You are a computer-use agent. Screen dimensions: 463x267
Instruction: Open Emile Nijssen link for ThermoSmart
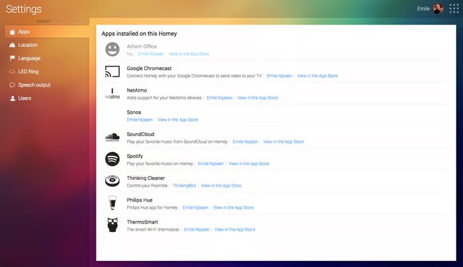[x=196, y=229]
